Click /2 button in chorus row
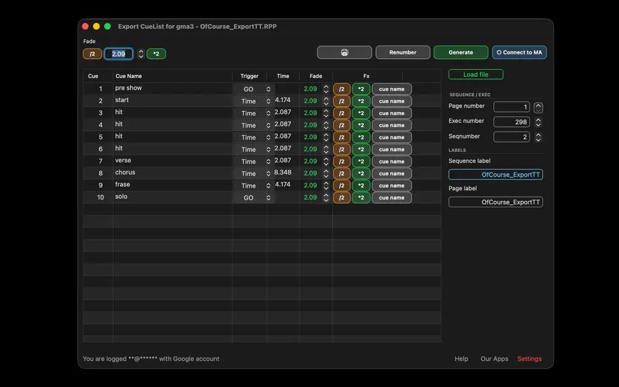The image size is (619, 387). 342,173
